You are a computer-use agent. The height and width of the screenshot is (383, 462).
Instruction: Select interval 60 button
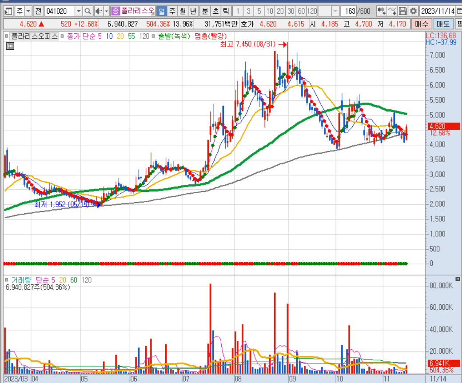pos(301,12)
